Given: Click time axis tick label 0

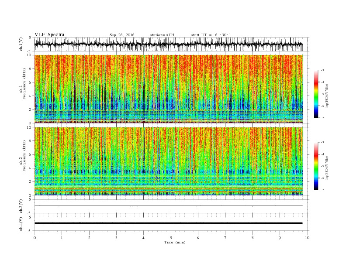Looking at the screenshot, I should pos(35,238).
